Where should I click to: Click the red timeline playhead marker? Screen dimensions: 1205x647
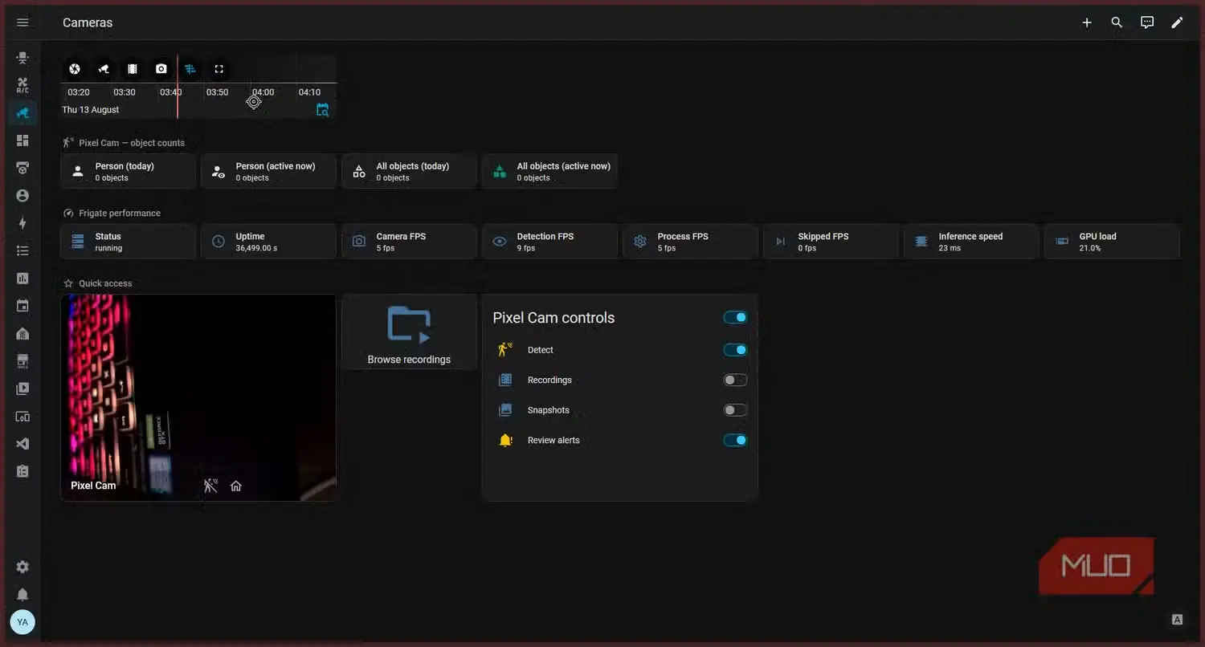pyautogui.click(x=178, y=87)
